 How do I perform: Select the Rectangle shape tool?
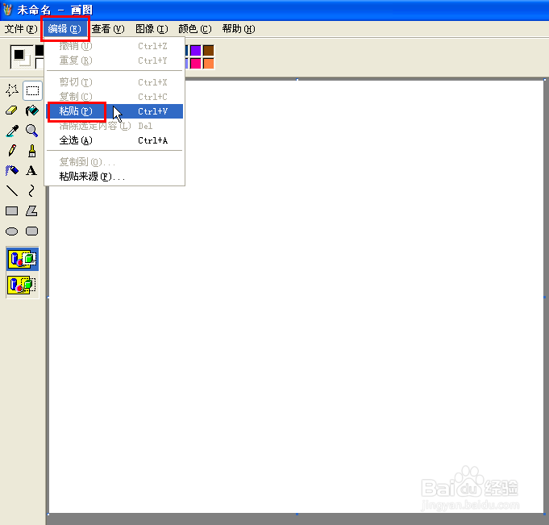click(12, 211)
